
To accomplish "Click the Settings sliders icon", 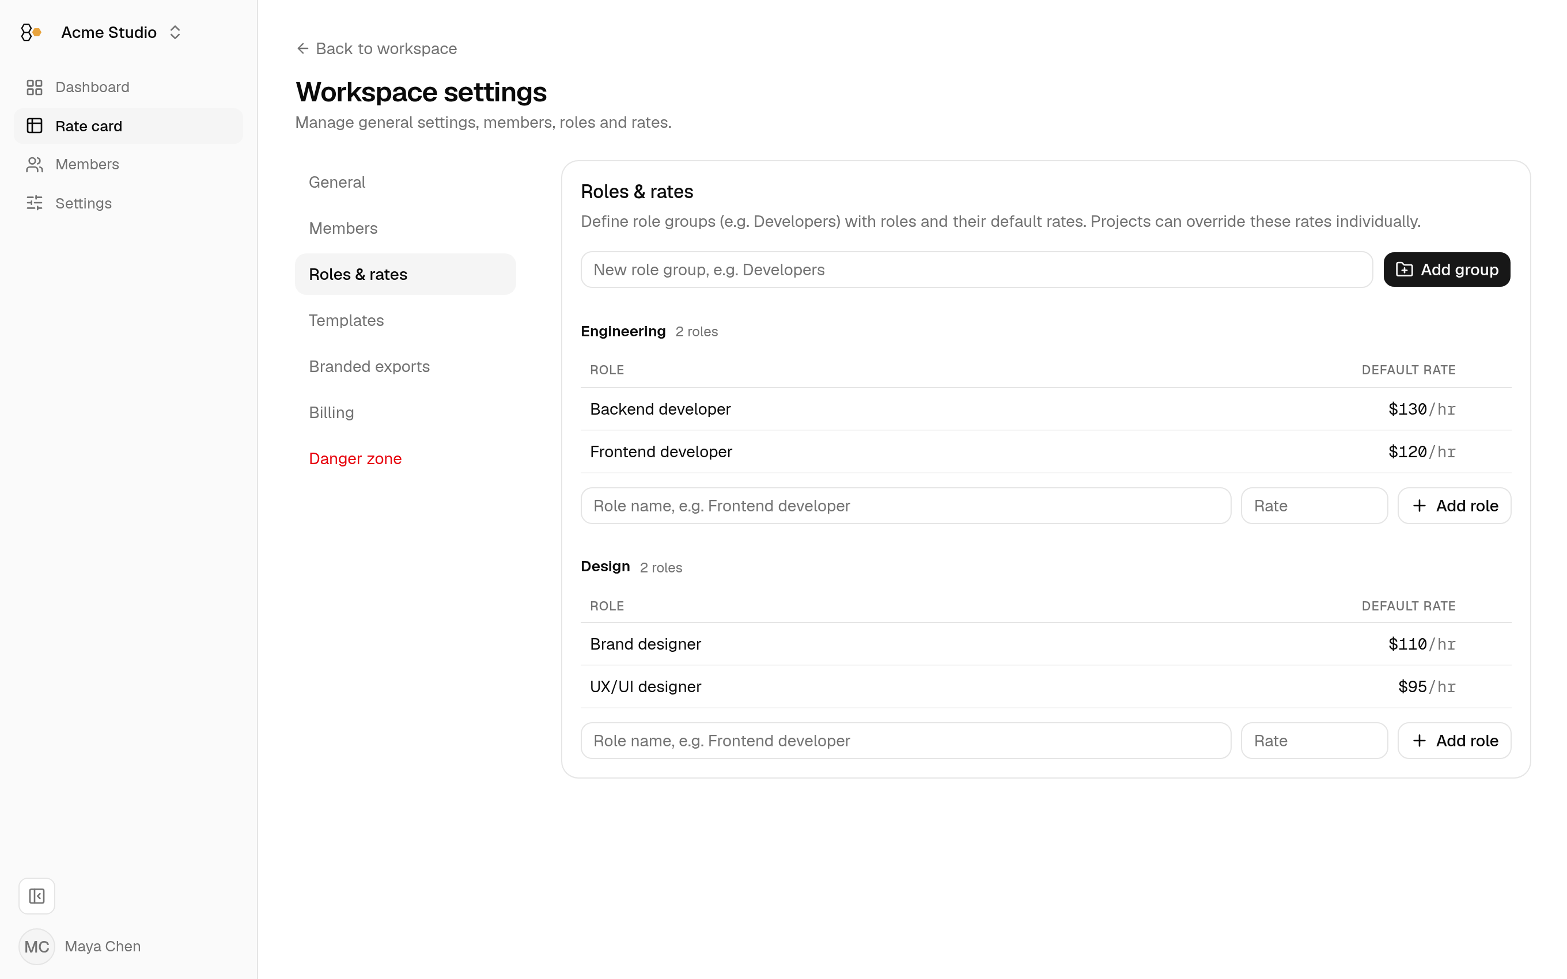I will [x=35, y=203].
